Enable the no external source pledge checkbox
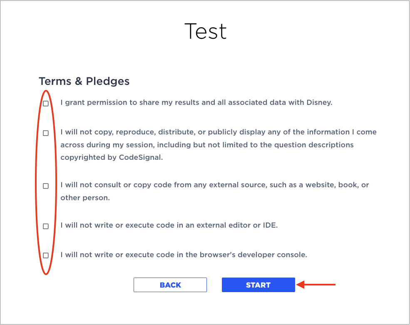 46,186
